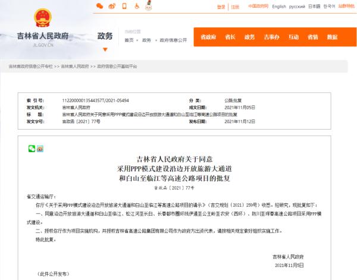The height and width of the screenshot is (280, 357).
Task: Open the 数据 navigation tab
Action: 332,37
